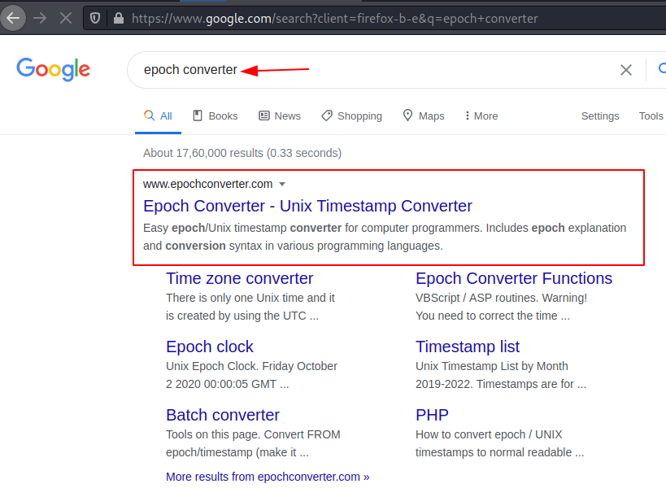Screen dimensions: 666x497
Task: Expand the epochconverter.com result dropdown arrow
Action: (282, 185)
